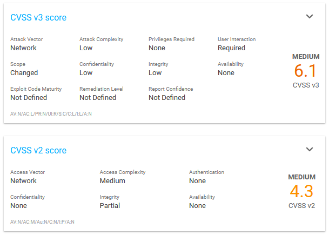Click the Access Complexity Medium value
Image resolution: width=329 pixels, height=235 pixels.
(112, 180)
